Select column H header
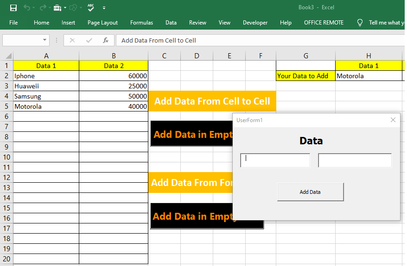Viewport: 407px width, 266px height. tap(369, 56)
